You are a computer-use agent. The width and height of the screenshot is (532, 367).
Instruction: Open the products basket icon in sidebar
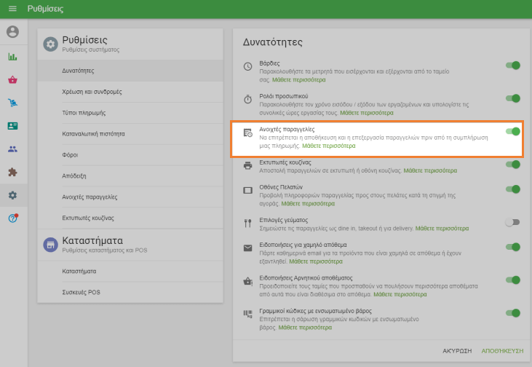tap(12, 79)
